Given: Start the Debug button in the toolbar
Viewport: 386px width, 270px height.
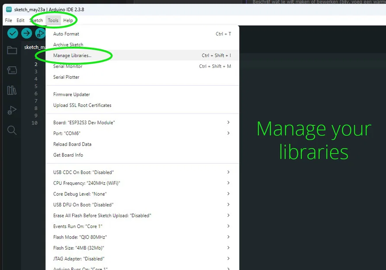Looking at the screenshot, I should (40, 33).
